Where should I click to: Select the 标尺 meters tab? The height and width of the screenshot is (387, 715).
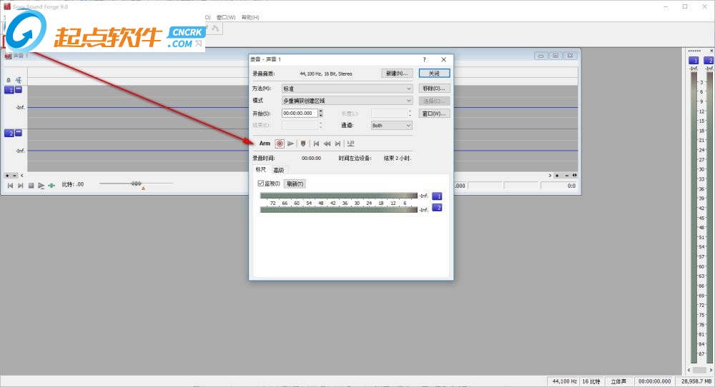pyautogui.click(x=261, y=169)
